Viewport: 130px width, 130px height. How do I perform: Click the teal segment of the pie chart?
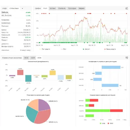tap(32, 114)
